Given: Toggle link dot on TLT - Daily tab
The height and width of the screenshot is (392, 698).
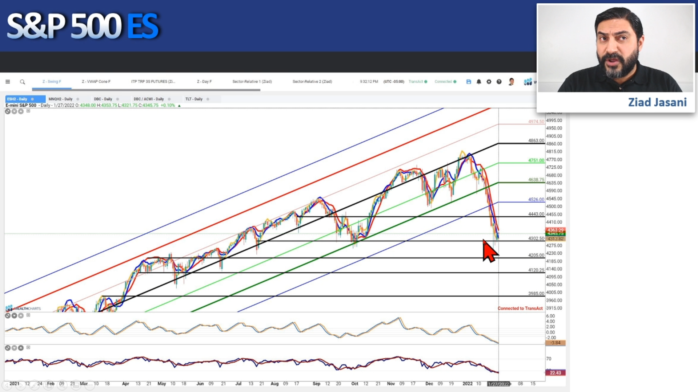Looking at the screenshot, I should pyautogui.click(x=208, y=99).
